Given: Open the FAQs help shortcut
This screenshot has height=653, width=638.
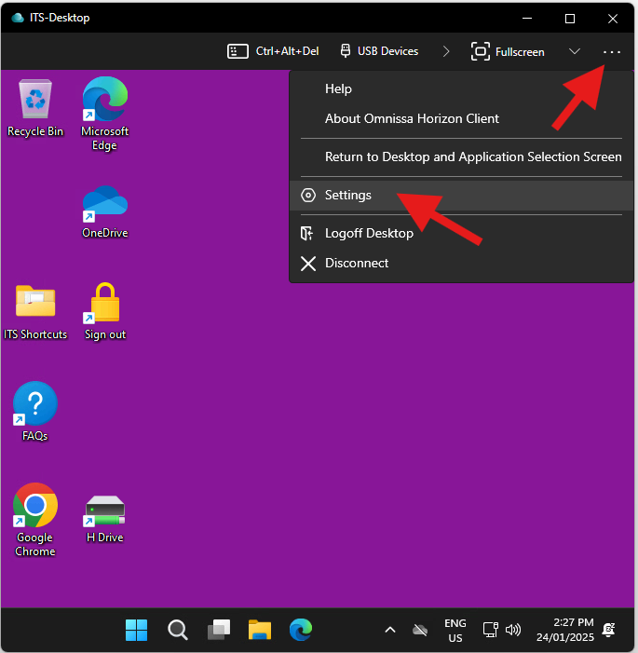Looking at the screenshot, I should click(35, 405).
